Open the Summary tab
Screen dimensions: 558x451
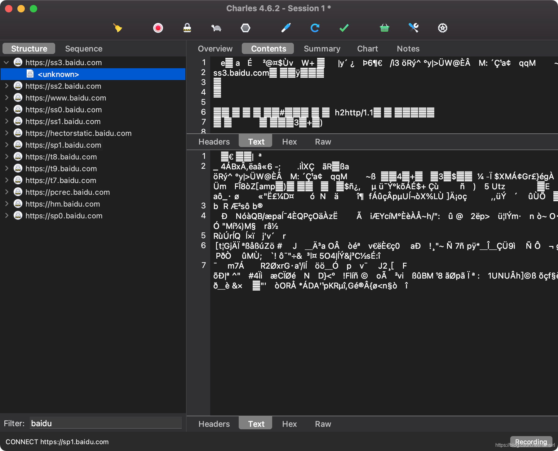pyautogui.click(x=322, y=49)
